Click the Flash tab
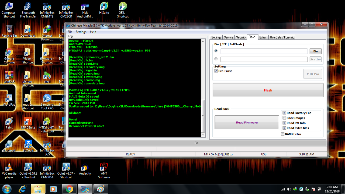This screenshot has height=194, width=345. point(252,37)
